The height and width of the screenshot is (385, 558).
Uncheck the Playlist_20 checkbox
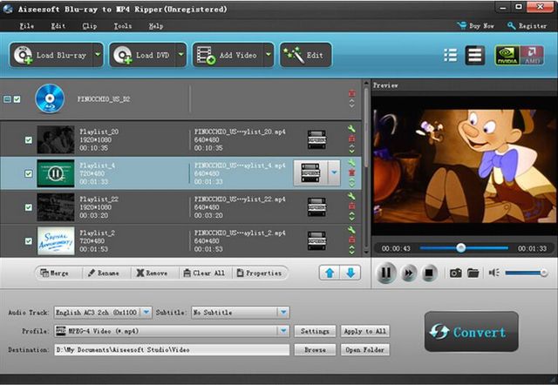point(29,140)
